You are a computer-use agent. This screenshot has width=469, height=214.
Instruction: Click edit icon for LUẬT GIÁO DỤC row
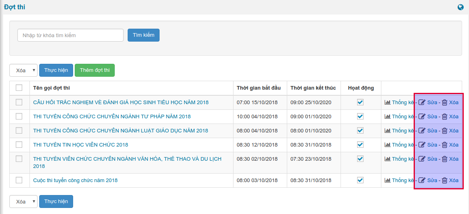click(x=422, y=131)
